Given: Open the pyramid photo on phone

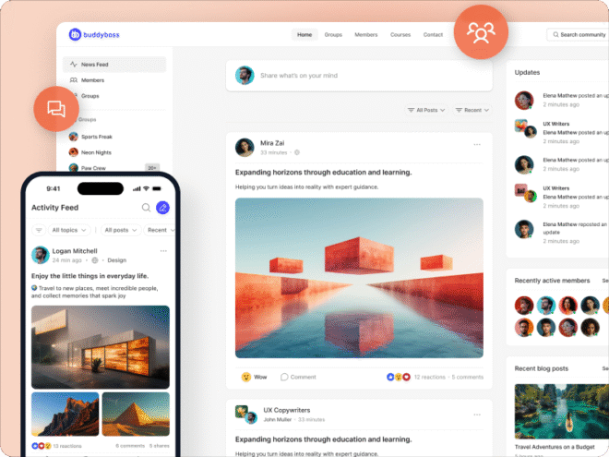Looking at the screenshot, I should 136,415.
